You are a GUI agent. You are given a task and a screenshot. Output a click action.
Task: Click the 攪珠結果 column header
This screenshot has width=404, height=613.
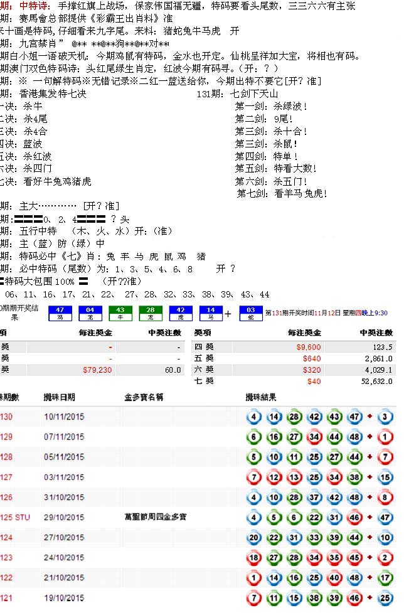[x=260, y=397]
